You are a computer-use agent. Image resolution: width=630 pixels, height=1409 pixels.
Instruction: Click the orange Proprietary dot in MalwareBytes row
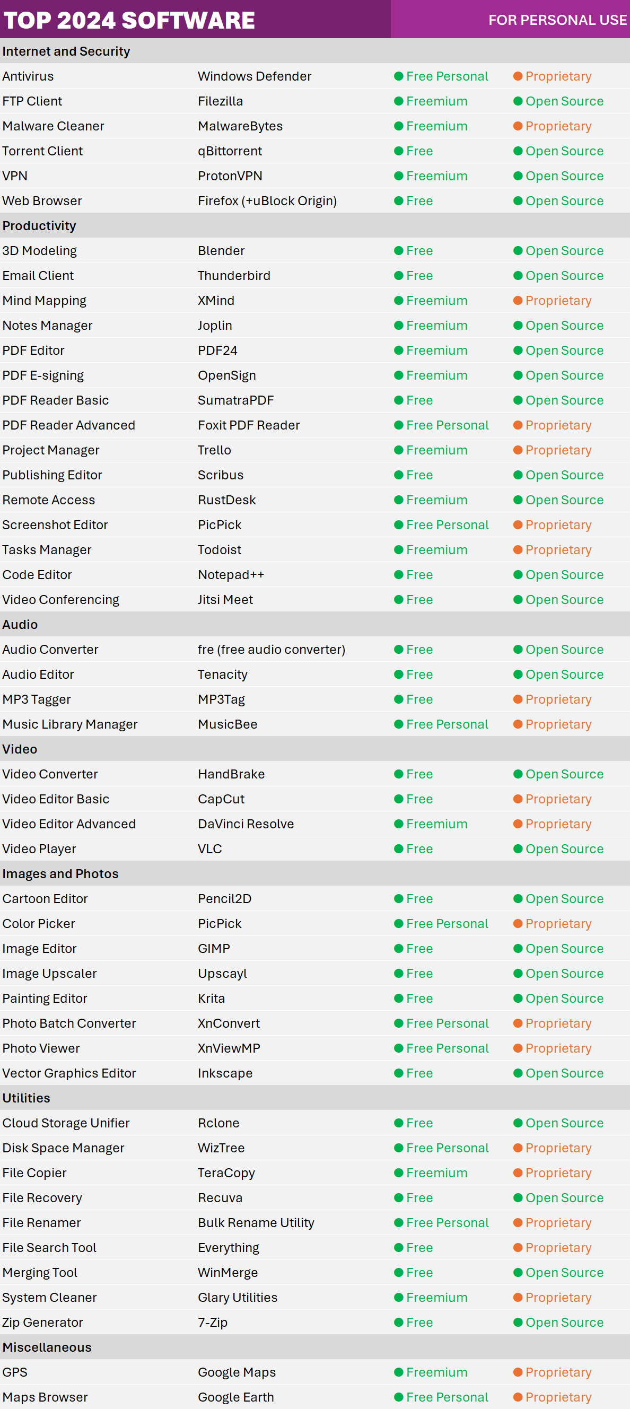518,126
